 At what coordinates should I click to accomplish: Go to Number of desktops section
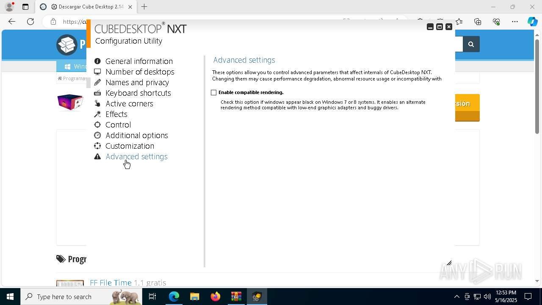tap(140, 72)
